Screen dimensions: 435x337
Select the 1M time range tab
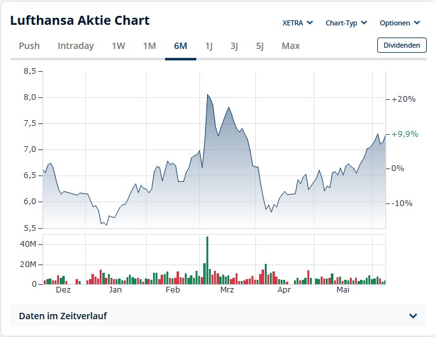(x=149, y=46)
